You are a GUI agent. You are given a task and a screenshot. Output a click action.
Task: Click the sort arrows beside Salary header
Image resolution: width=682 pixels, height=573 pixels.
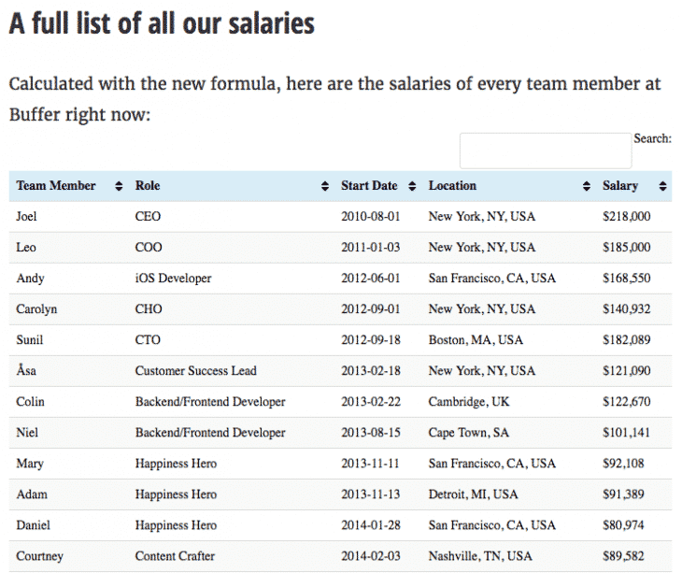(x=662, y=186)
